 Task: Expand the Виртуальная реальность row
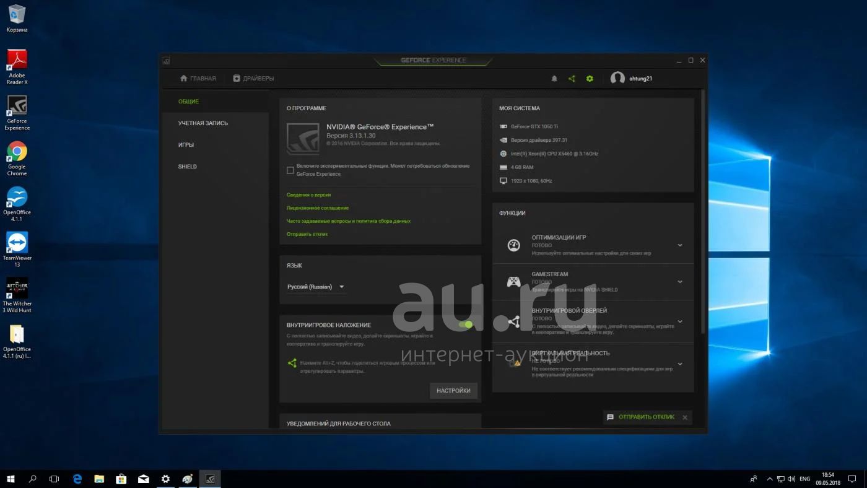(x=680, y=364)
